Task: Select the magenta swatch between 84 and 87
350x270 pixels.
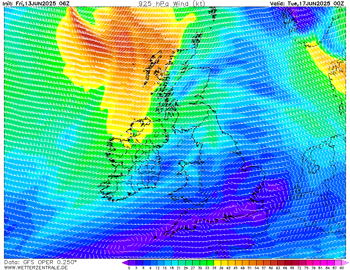Action: tap(331, 263)
